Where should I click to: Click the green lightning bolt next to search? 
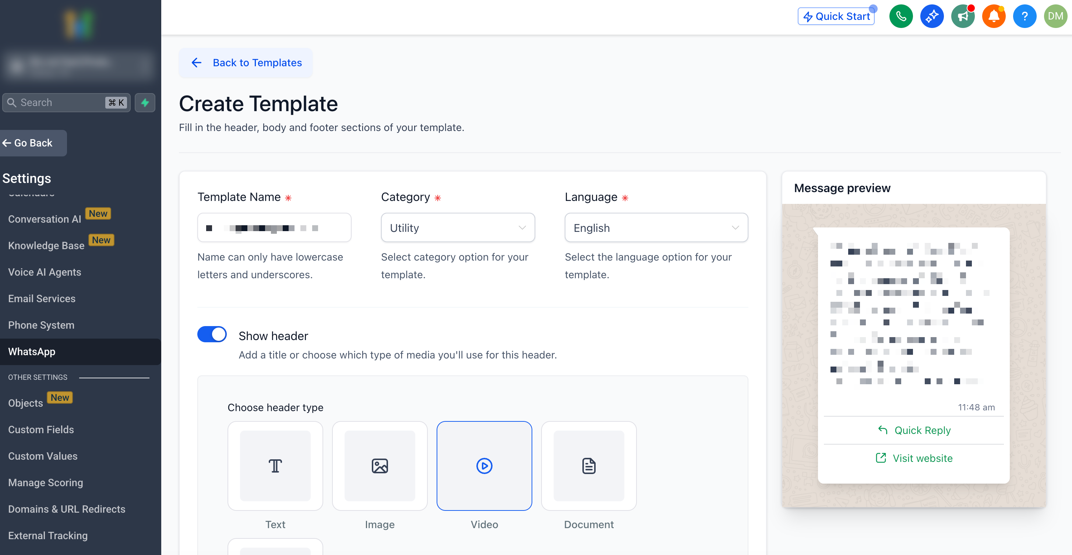(x=145, y=102)
